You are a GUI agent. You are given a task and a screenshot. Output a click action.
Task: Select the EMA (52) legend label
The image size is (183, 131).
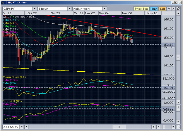[x=9, y=26]
